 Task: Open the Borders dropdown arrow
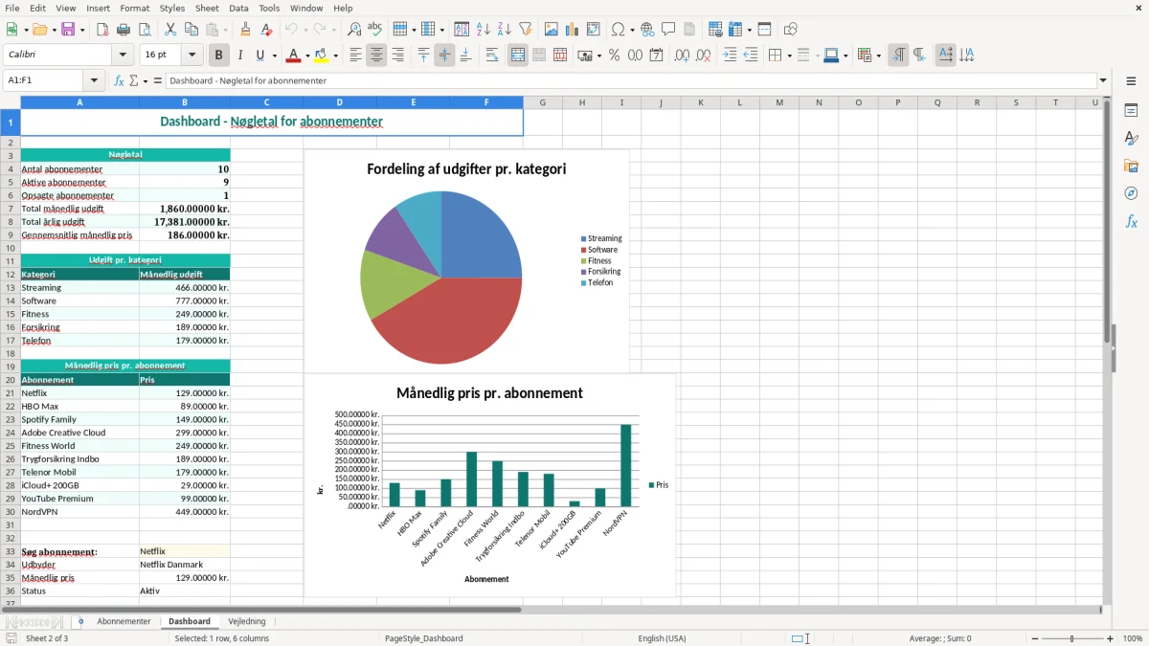(x=788, y=56)
